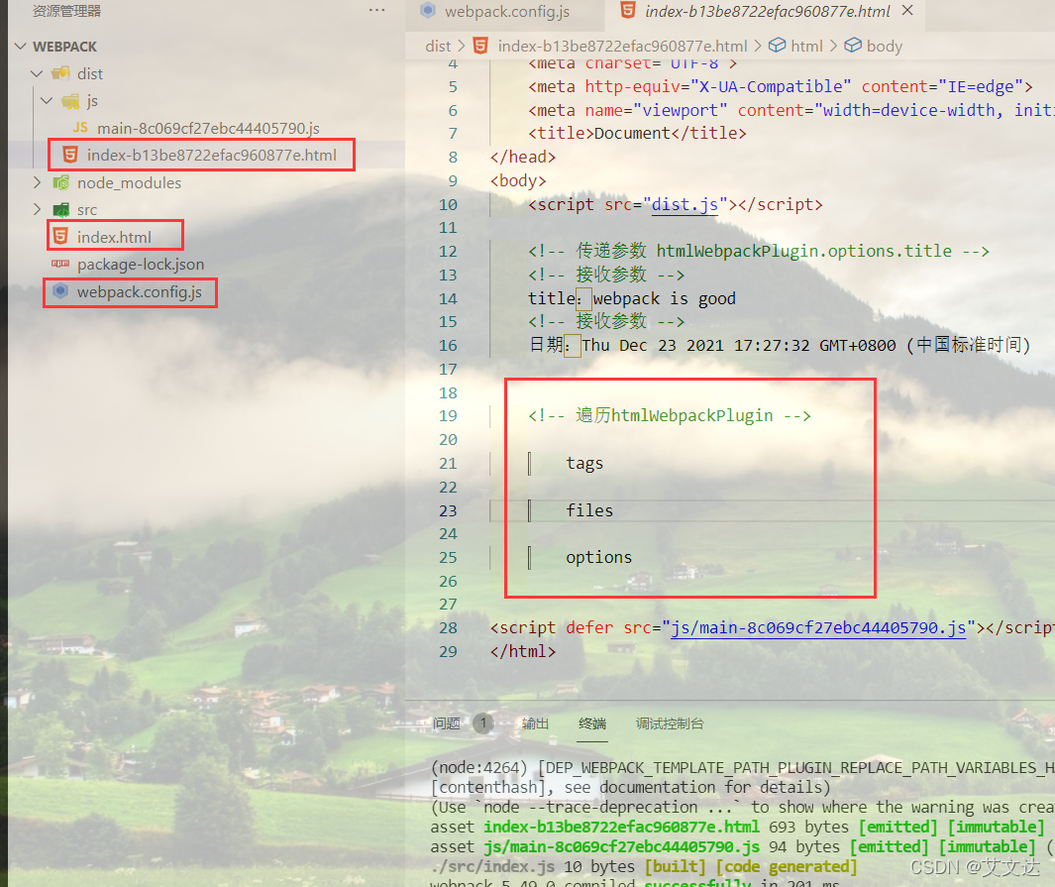Open the 输出 output panel tab
1055x887 pixels.
(x=536, y=723)
